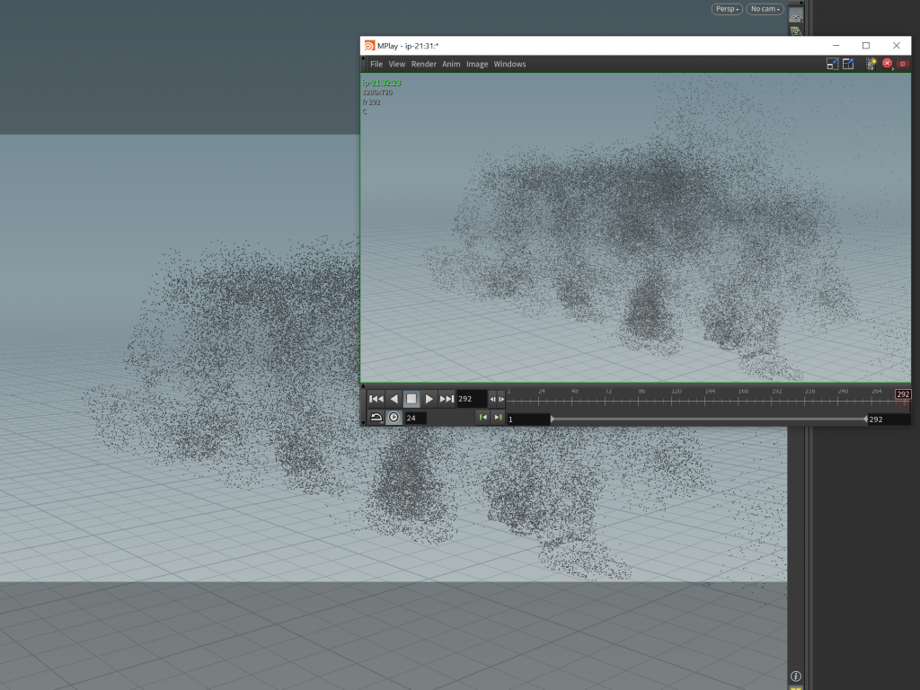Click the range end field showing 292
The width and height of the screenshot is (920, 690).
point(889,419)
